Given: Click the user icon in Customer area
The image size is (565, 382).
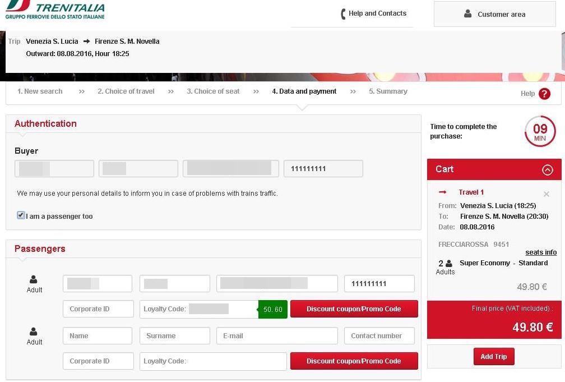Looking at the screenshot, I should (x=467, y=13).
